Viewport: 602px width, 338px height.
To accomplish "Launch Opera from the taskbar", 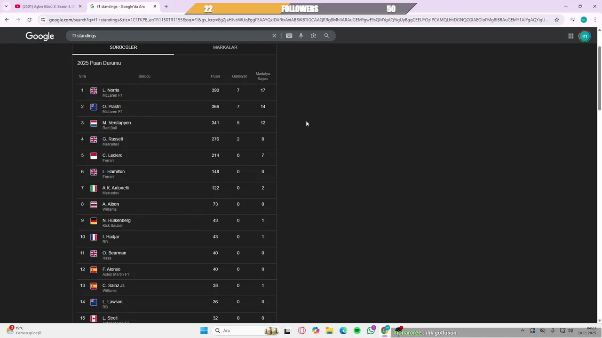I will (302, 331).
